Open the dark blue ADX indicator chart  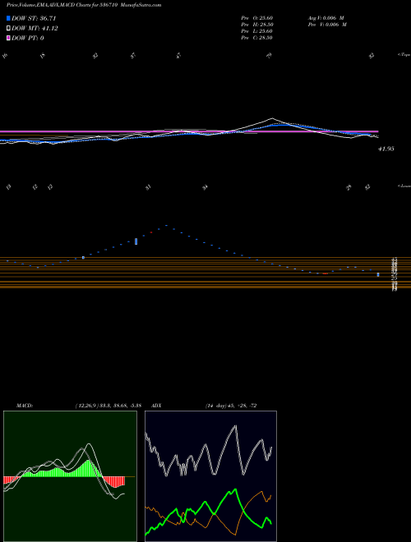coord(210,476)
